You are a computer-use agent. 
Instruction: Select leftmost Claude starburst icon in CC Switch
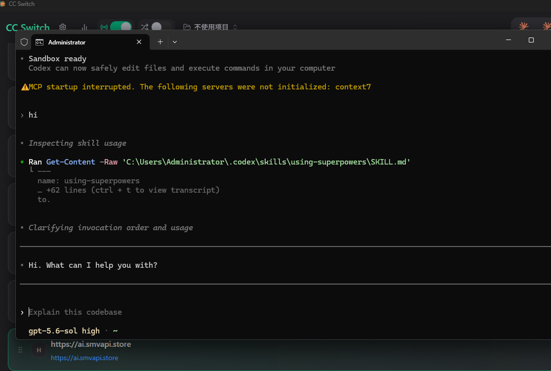(x=523, y=26)
